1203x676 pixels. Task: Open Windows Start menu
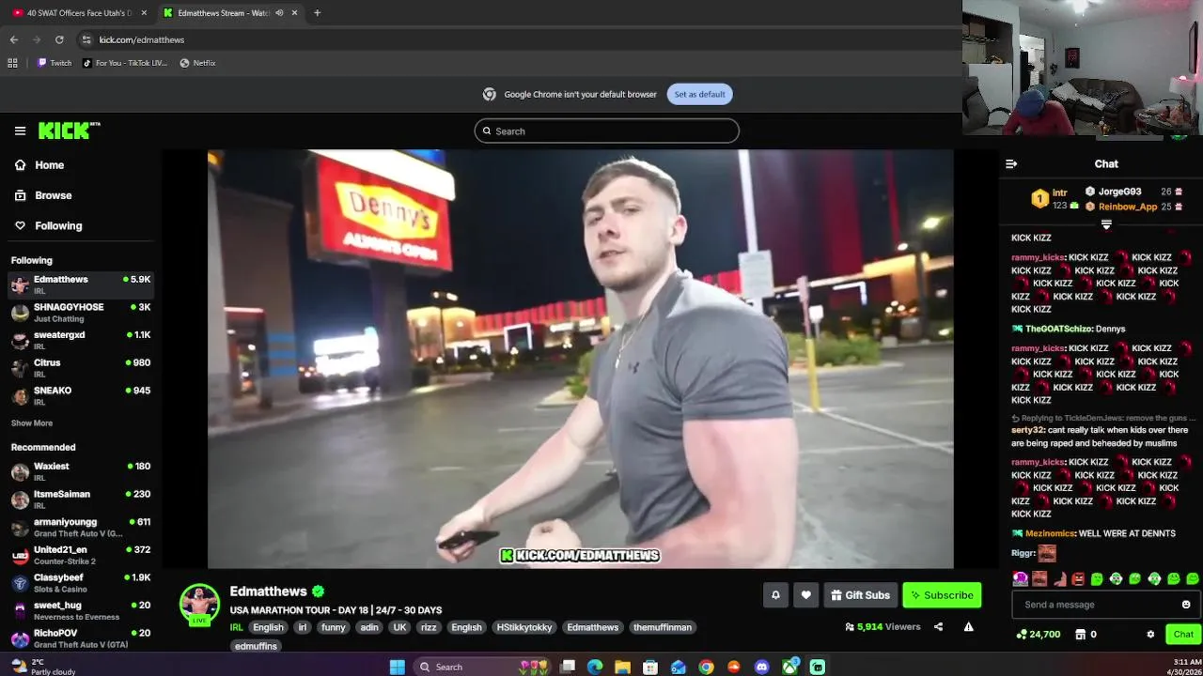tap(398, 667)
